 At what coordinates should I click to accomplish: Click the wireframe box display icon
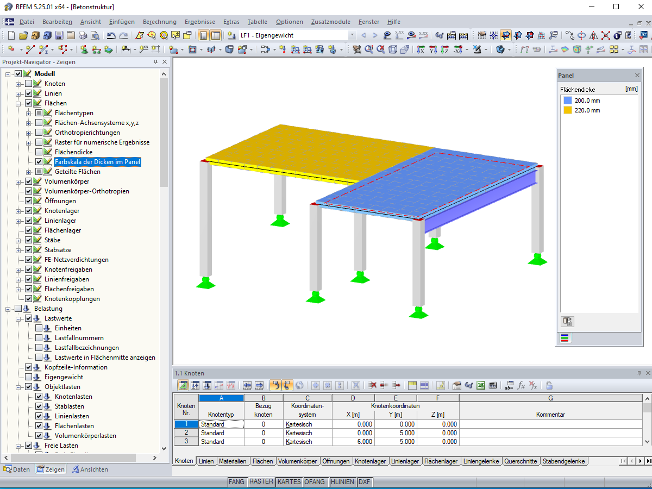(x=392, y=49)
